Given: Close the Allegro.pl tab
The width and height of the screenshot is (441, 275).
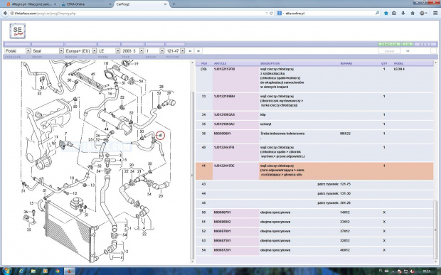Looking at the screenshot, I should (x=55, y=4).
